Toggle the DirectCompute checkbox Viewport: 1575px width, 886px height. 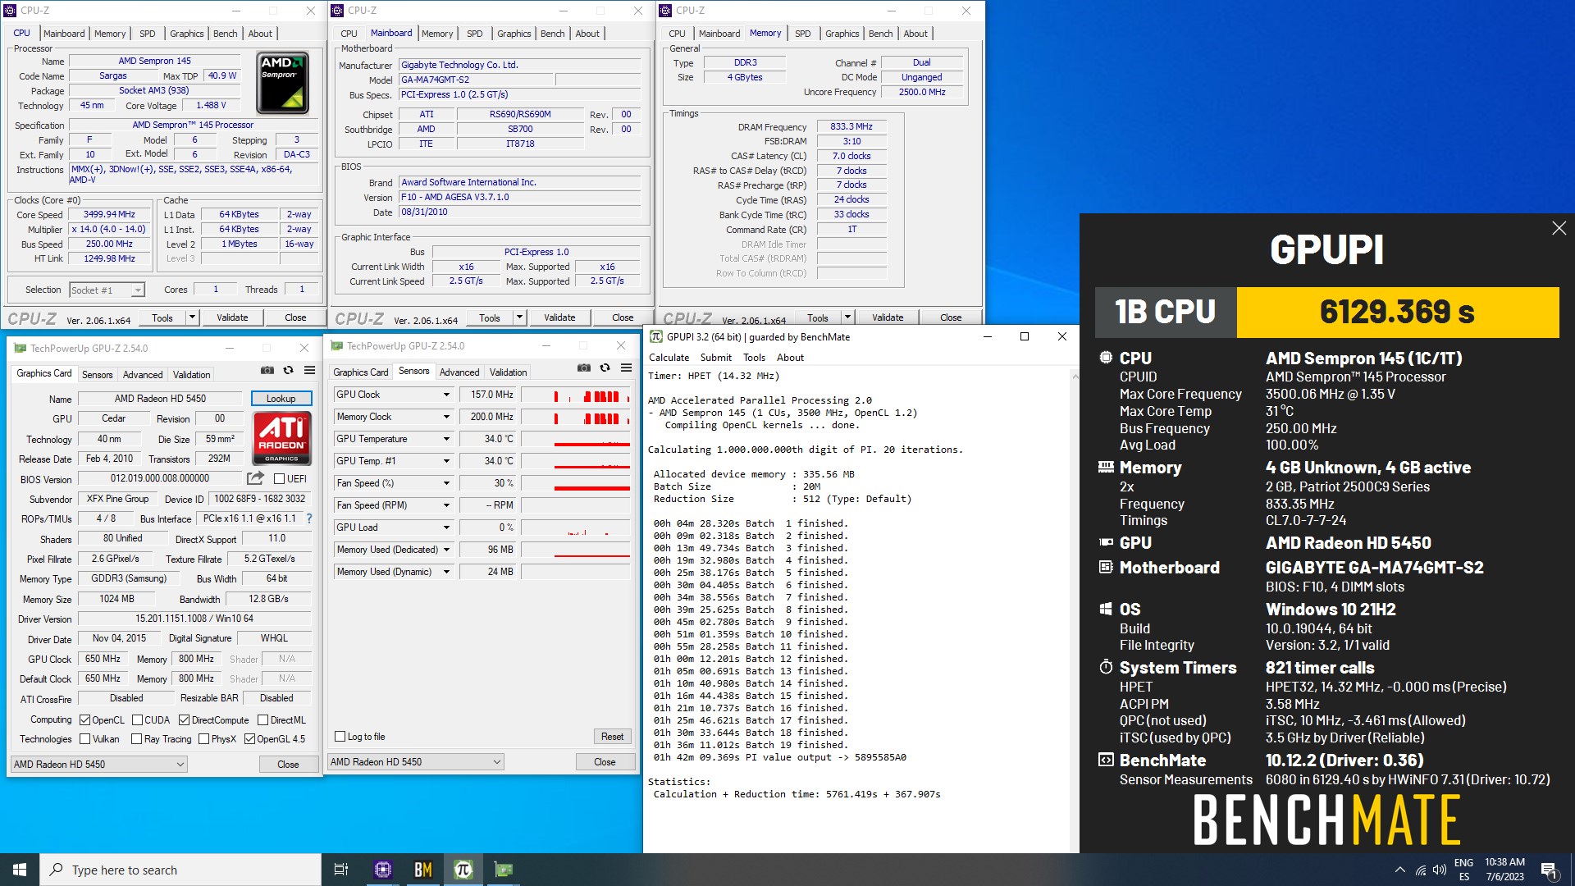(x=185, y=720)
